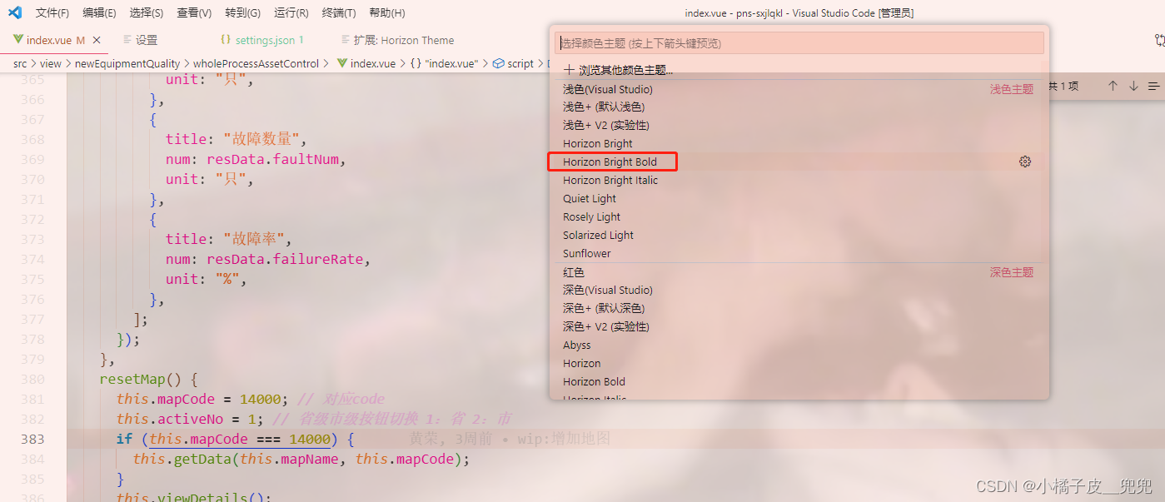Select the Horizon theme
The height and width of the screenshot is (502, 1165).
[x=799, y=363]
